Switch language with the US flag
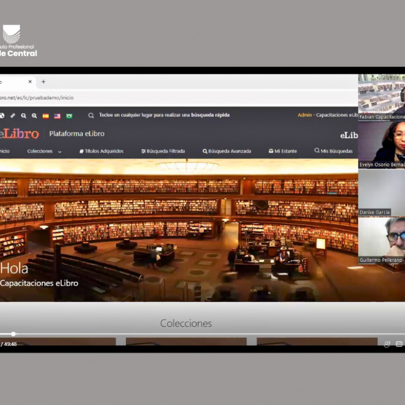405x405 pixels. (57, 115)
